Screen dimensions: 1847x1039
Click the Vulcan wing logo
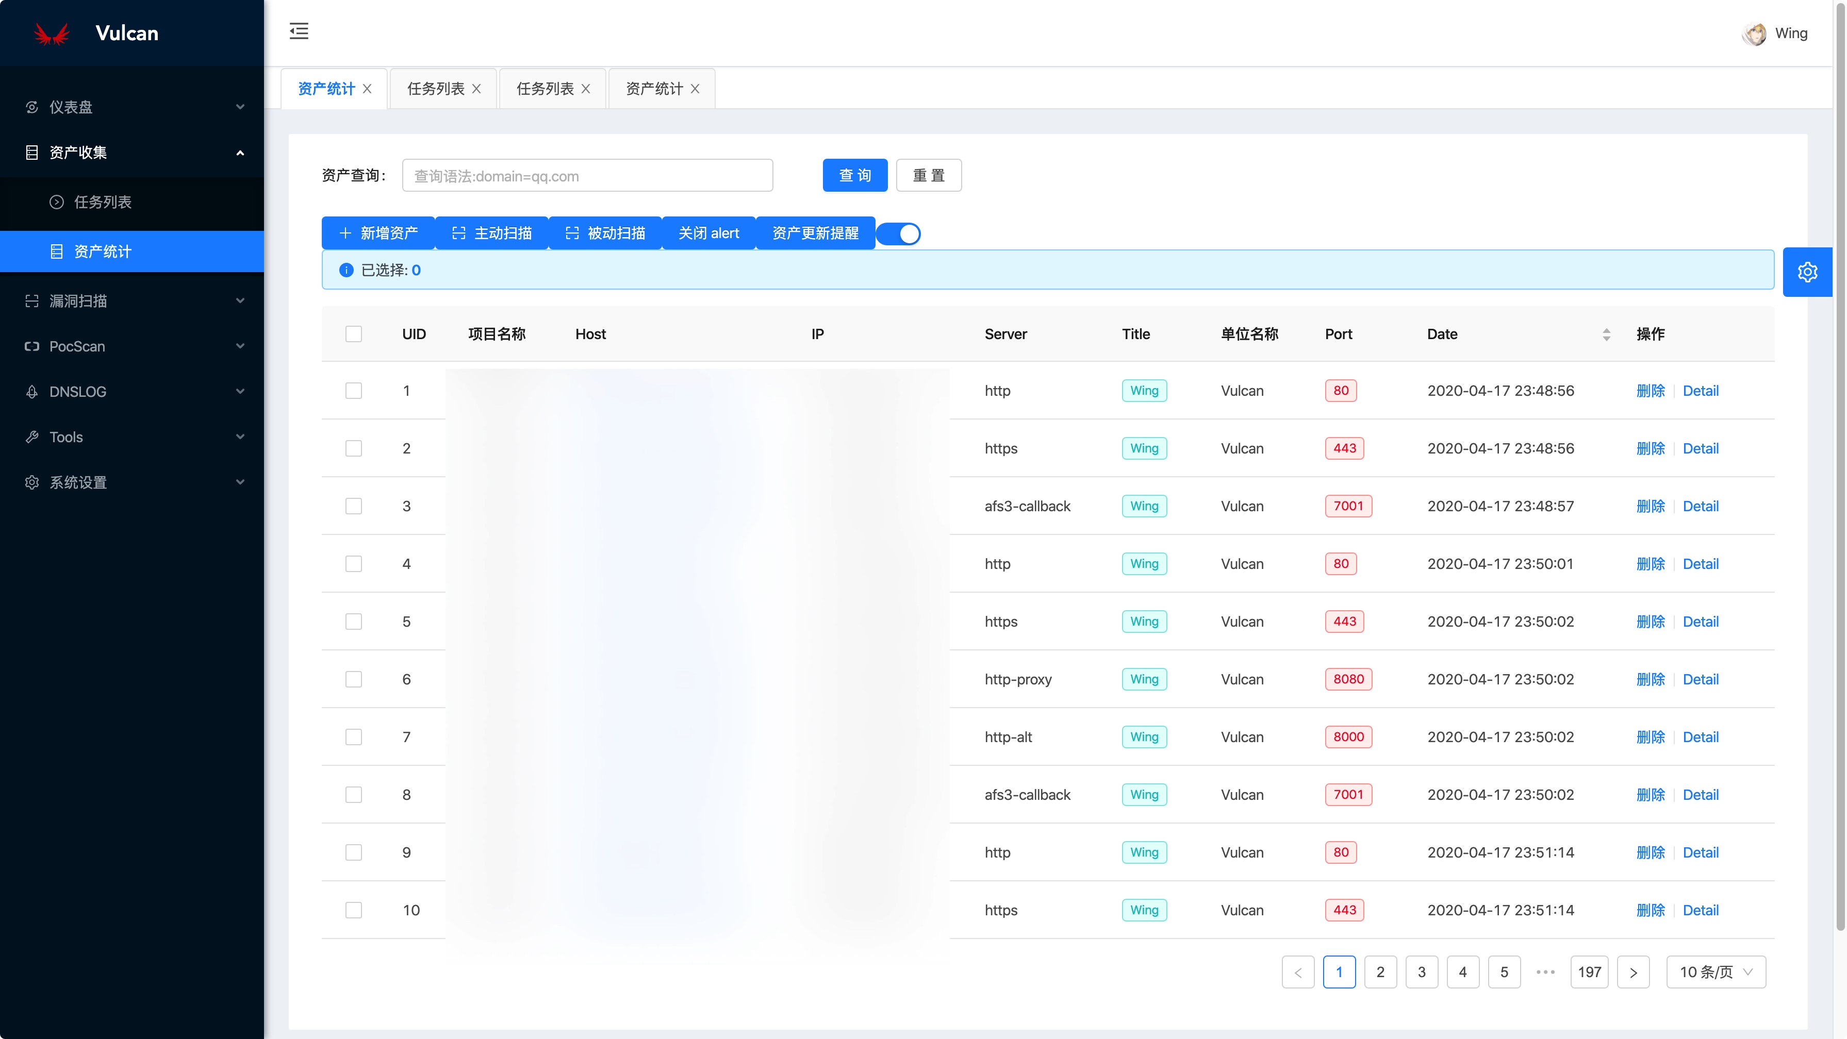(x=52, y=33)
